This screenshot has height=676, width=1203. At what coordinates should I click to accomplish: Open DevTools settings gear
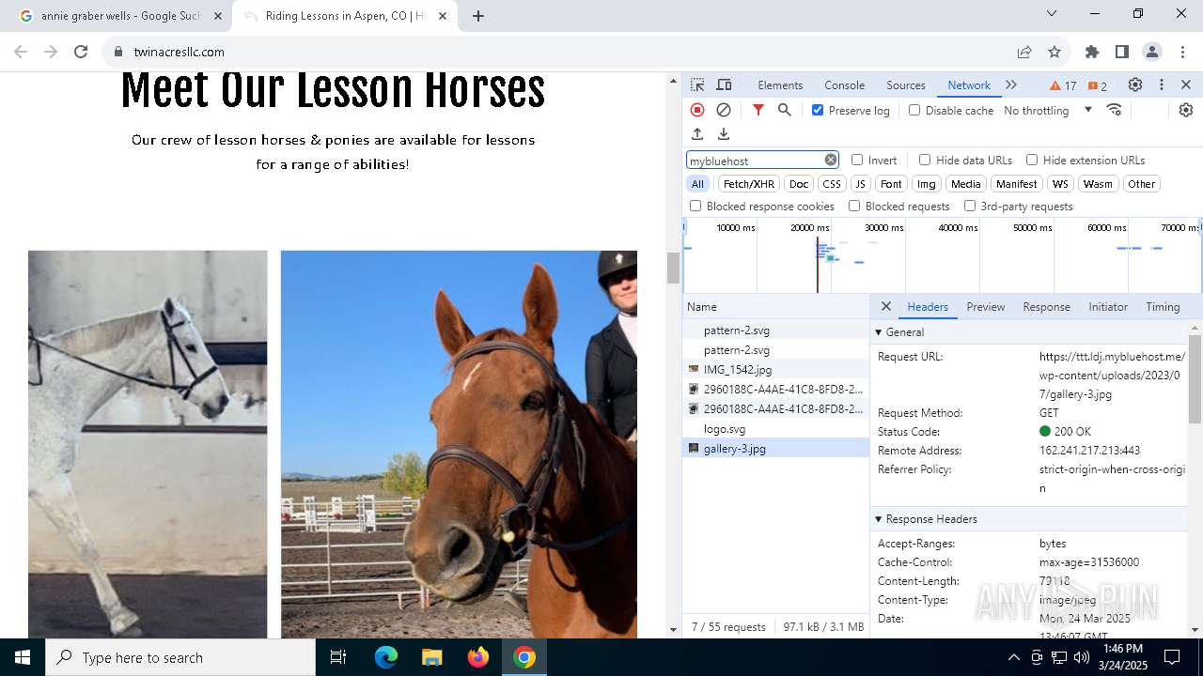(1135, 84)
